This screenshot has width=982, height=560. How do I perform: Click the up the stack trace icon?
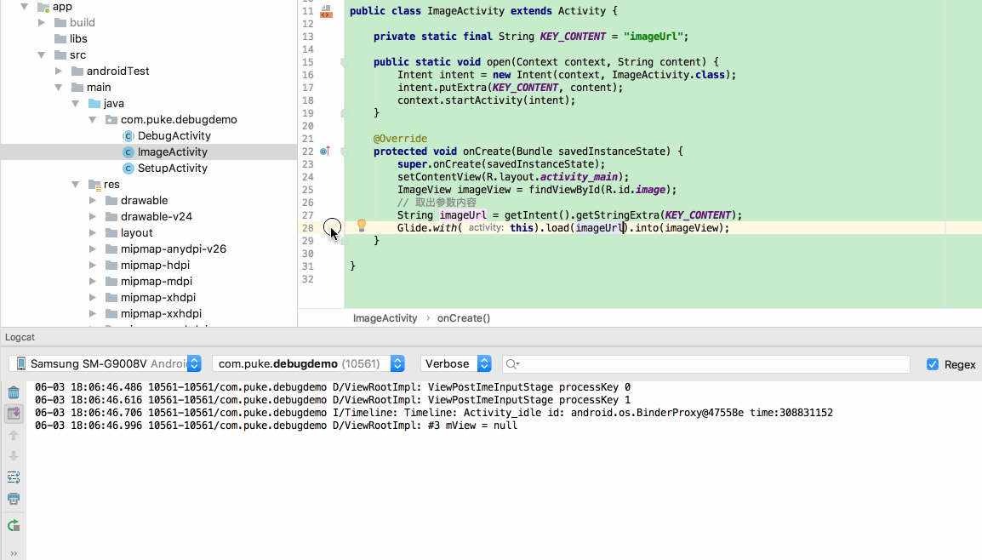13,435
